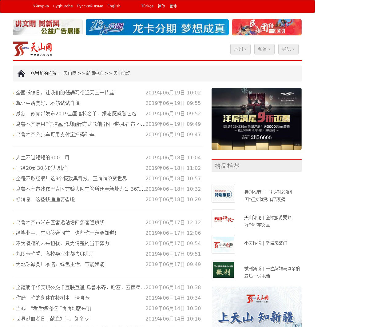
Task: Go to 天山网 in breadcrumb
Action: [x=70, y=74]
